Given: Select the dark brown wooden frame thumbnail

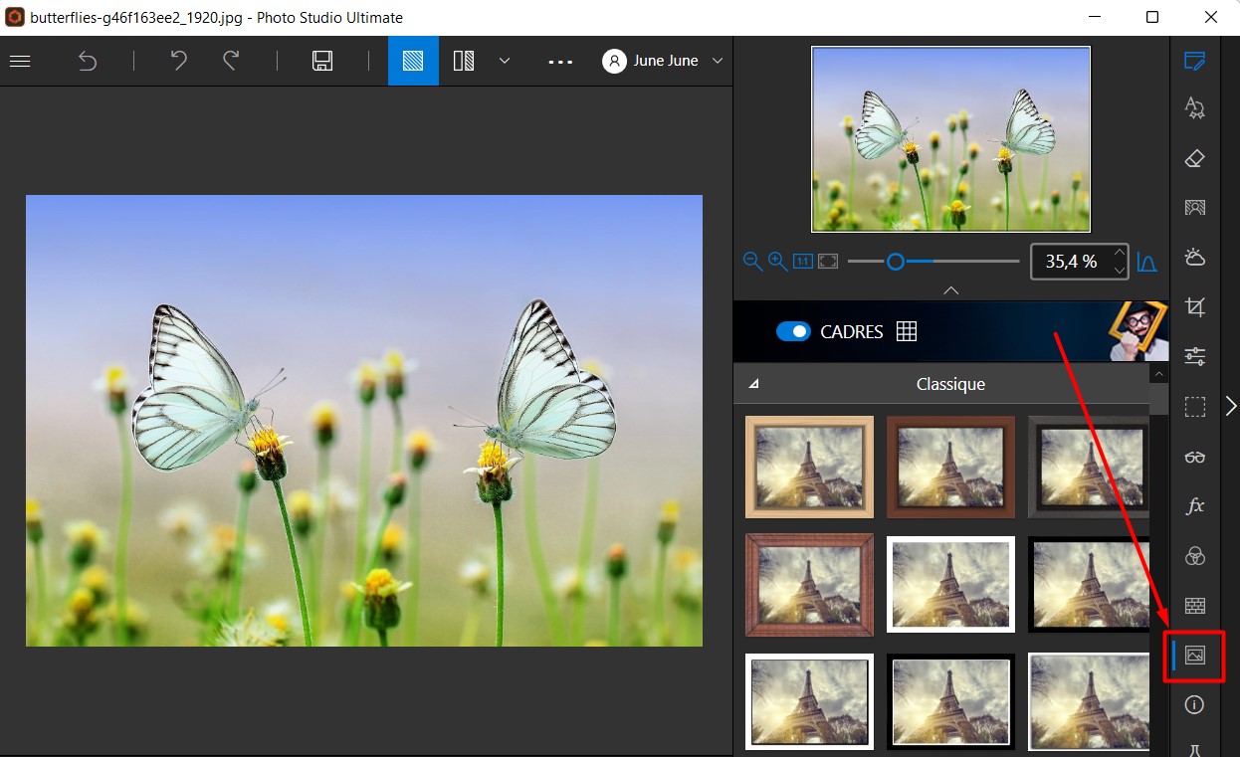Looking at the screenshot, I should click(951, 467).
